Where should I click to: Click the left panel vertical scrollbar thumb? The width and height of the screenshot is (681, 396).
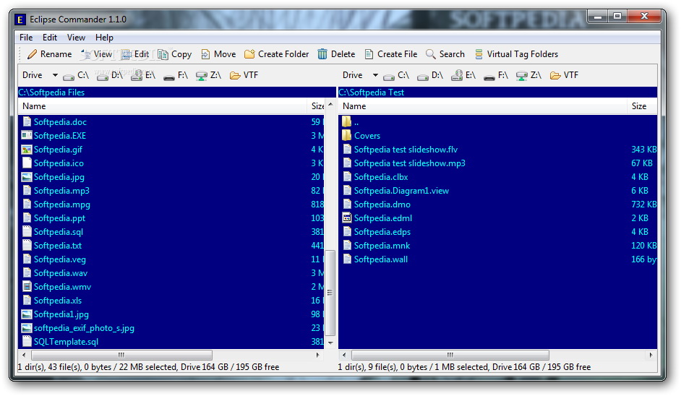pyautogui.click(x=330, y=293)
